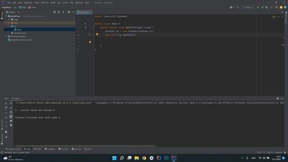Go to next highlighted problem arrow
The image size is (288, 162).
(x=282, y=17)
